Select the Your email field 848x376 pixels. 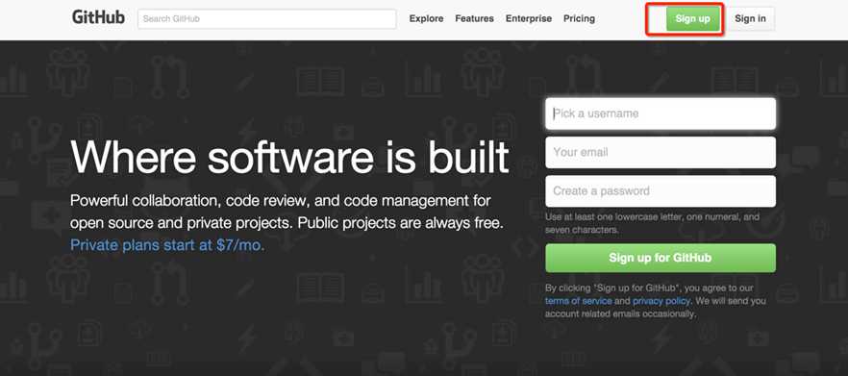(x=661, y=153)
